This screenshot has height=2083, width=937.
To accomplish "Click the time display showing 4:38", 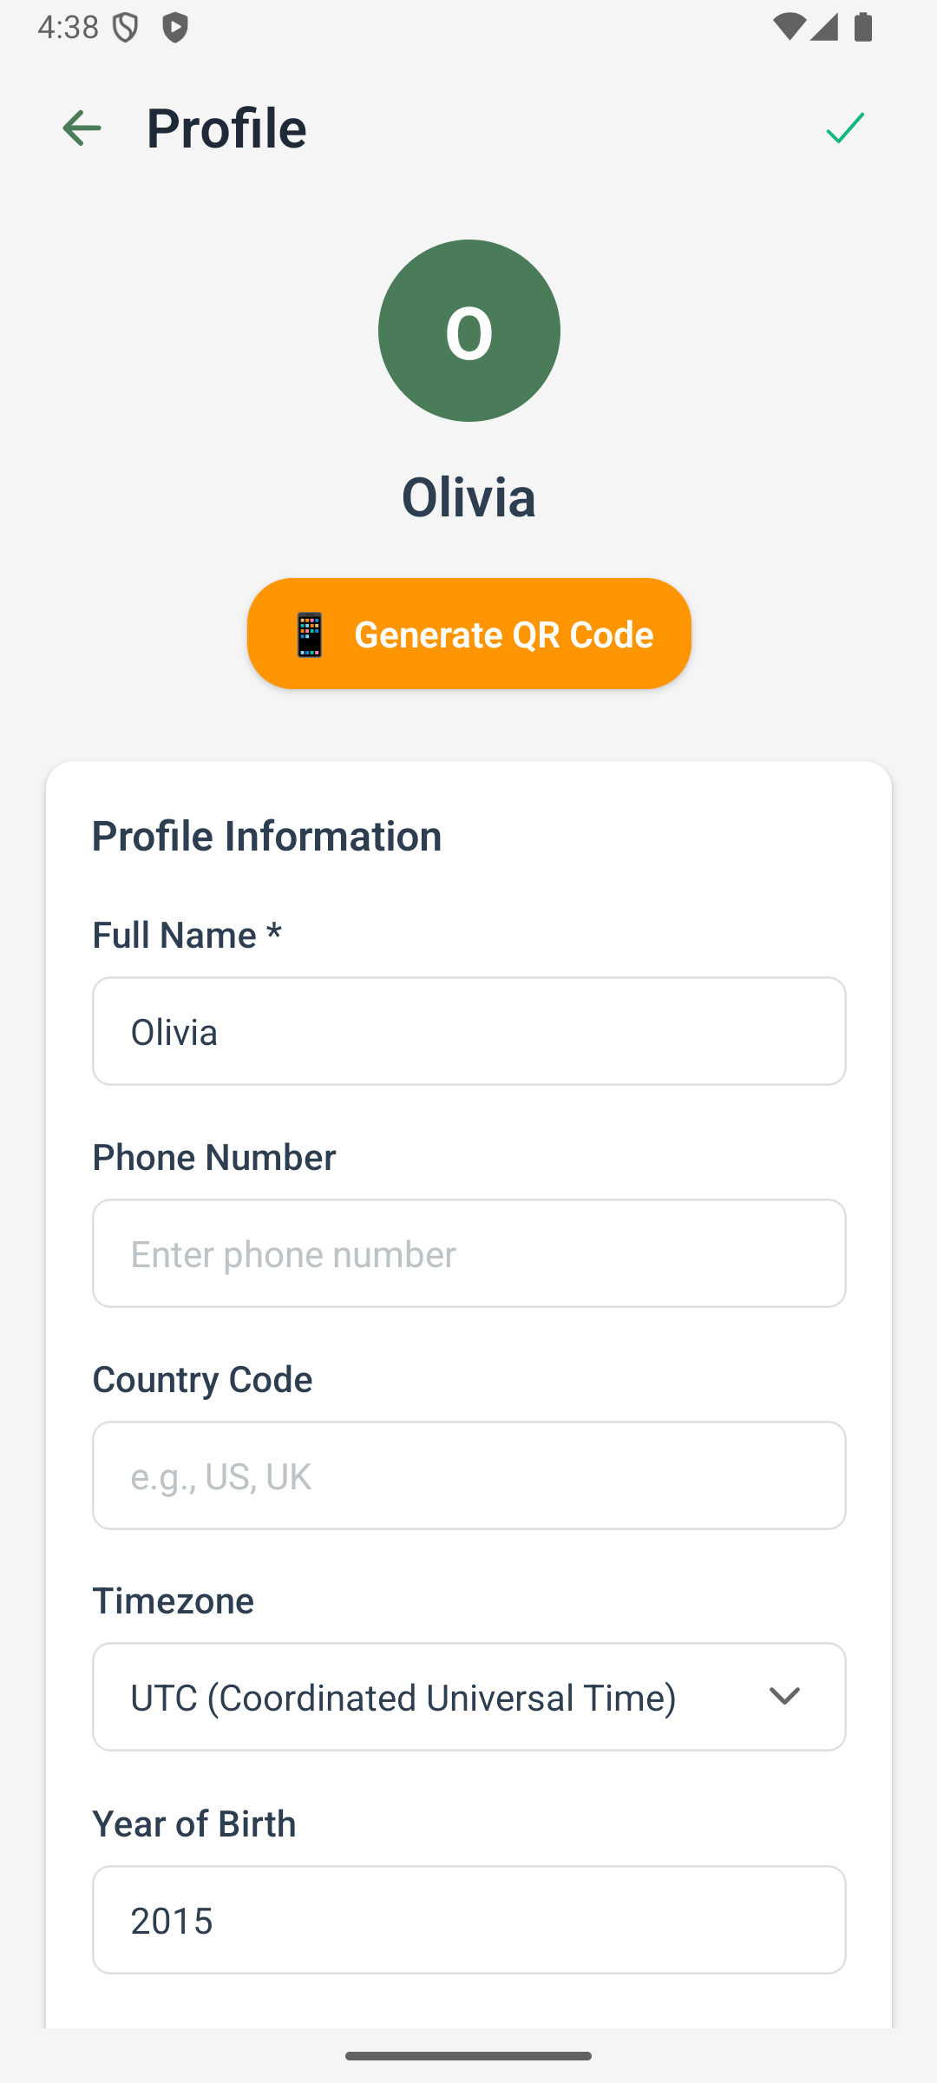I will pyautogui.click(x=69, y=27).
